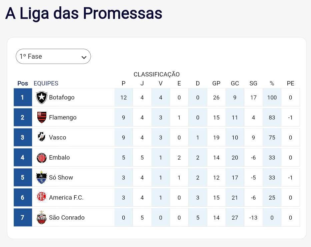311x247 pixels.
Task: Click the Flamengo team crest icon
Action: 42,117
